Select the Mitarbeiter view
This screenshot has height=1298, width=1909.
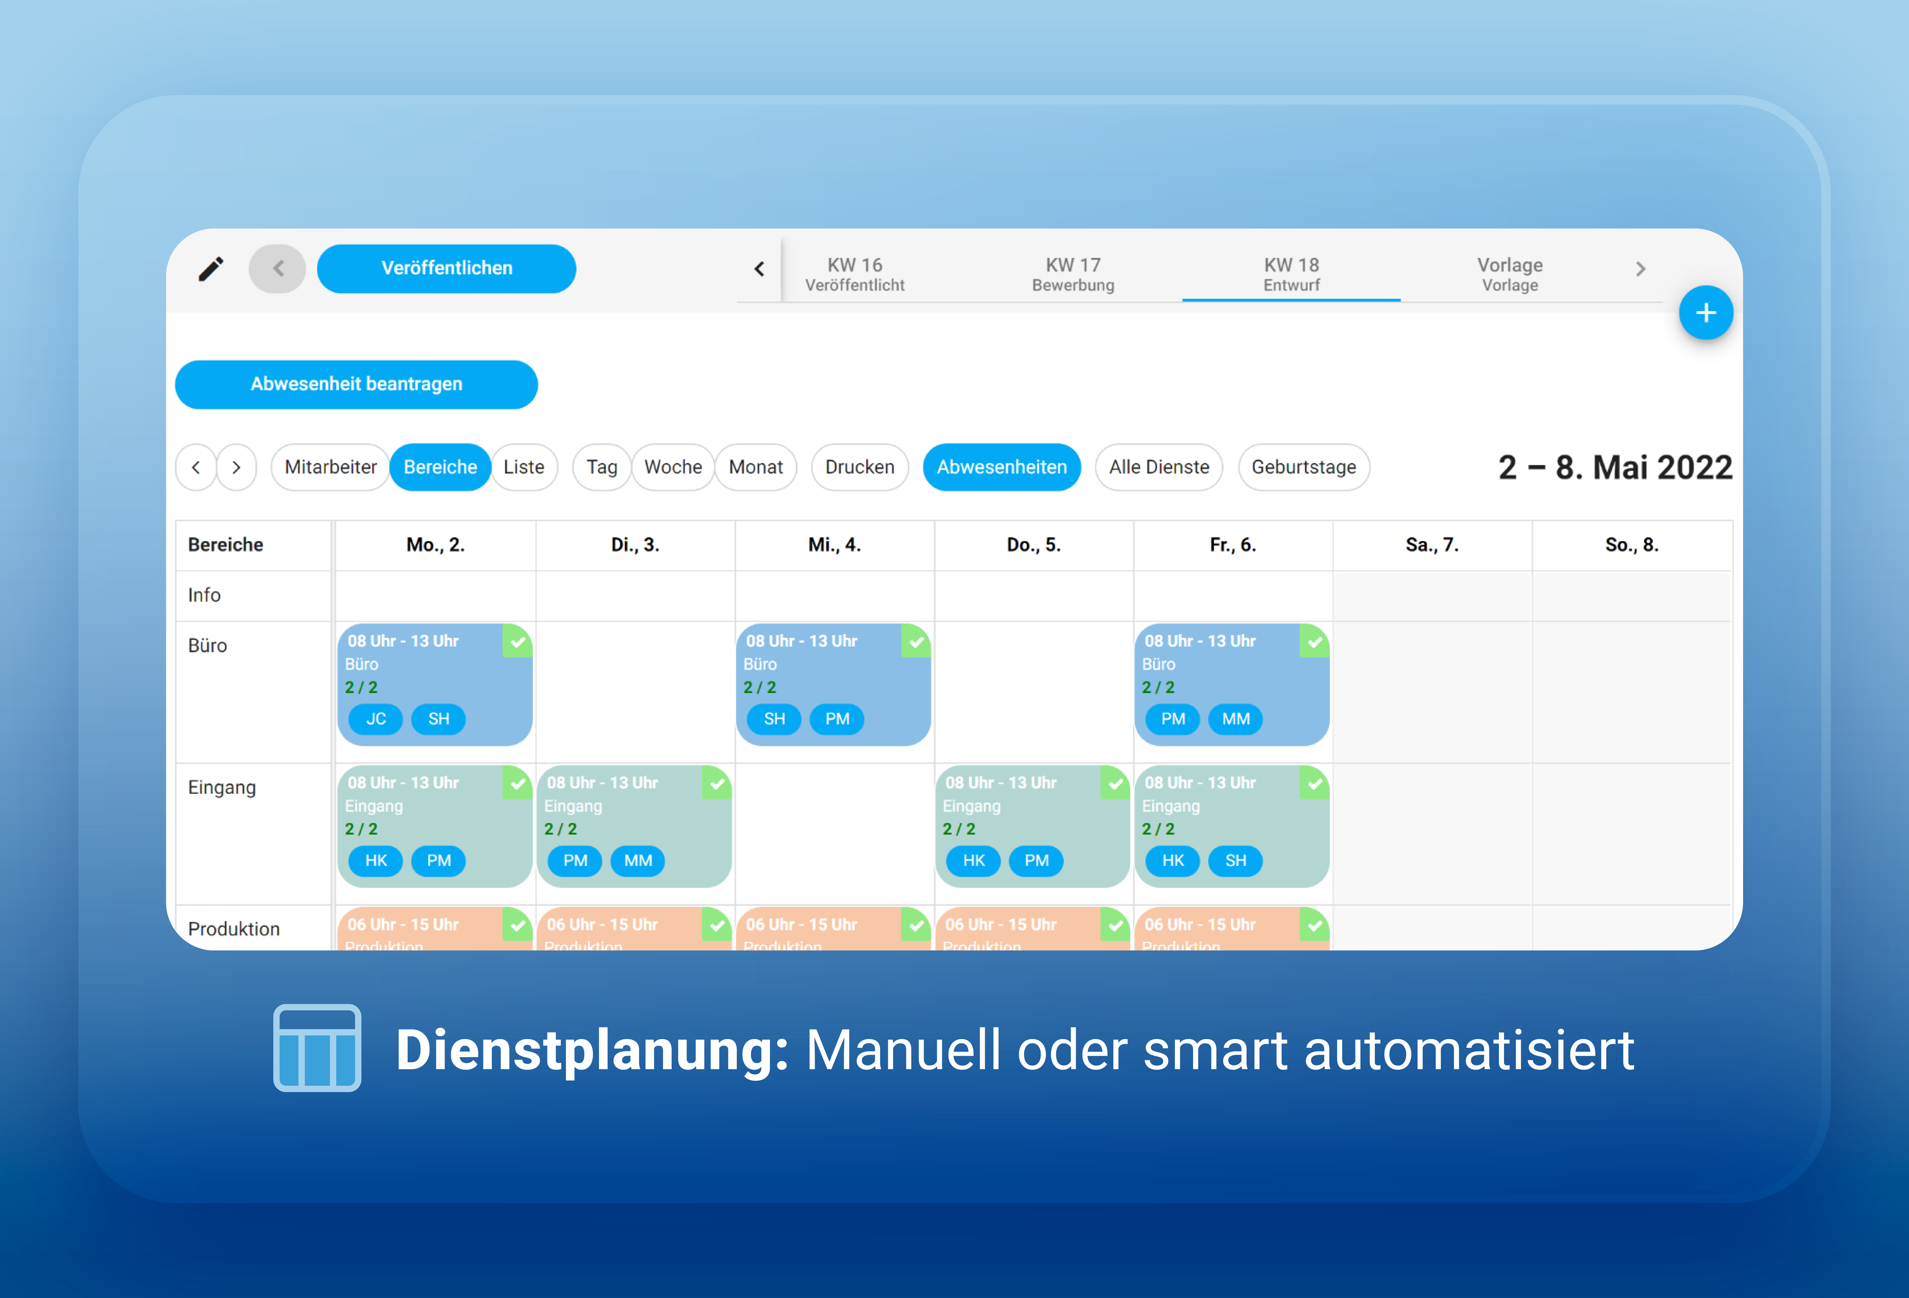[330, 467]
